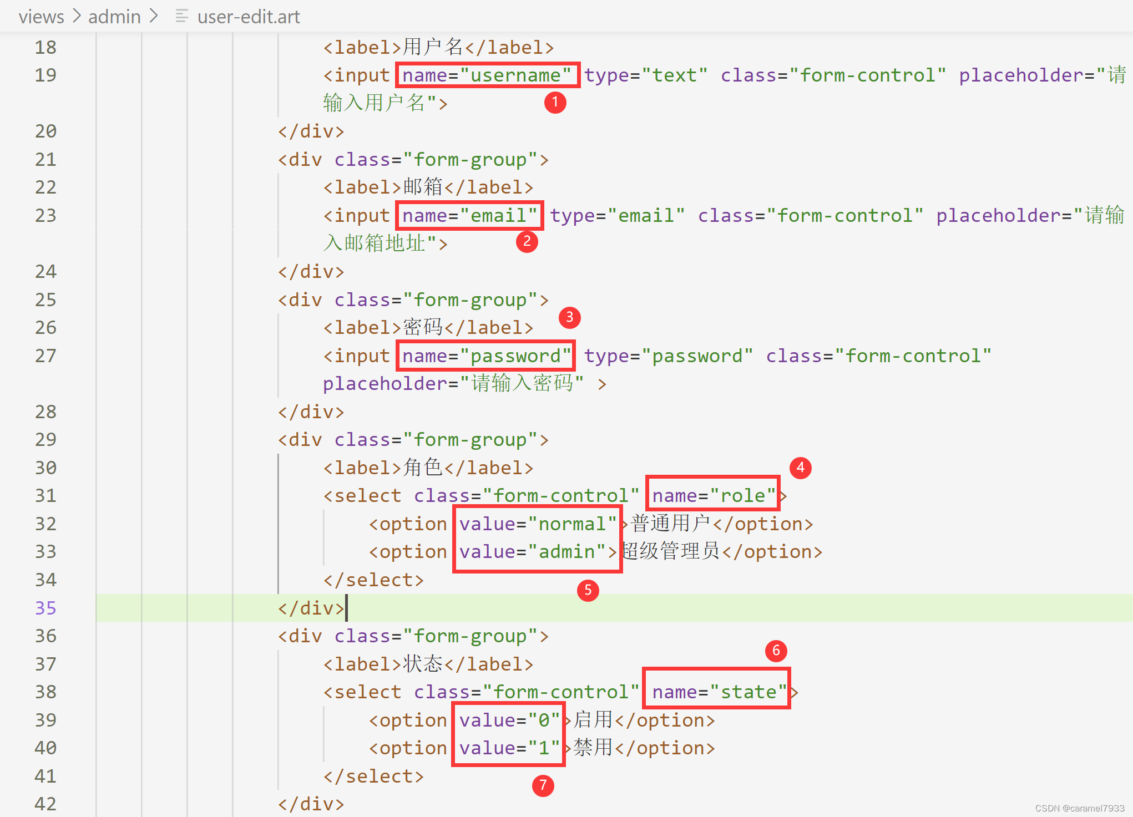The height and width of the screenshot is (817, 1133).
Task: Click line number 25 in the gutter
Action: point(45,300)
